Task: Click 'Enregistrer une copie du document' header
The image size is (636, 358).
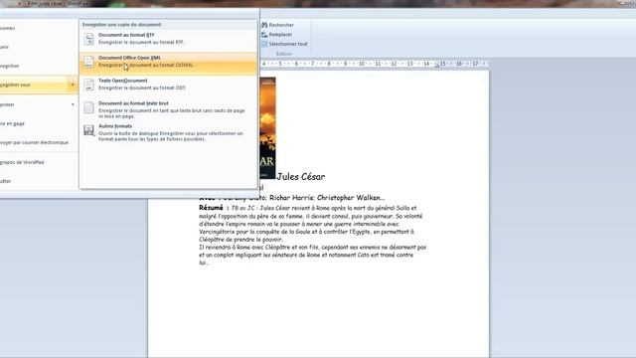Action: [x=121, y=25]
